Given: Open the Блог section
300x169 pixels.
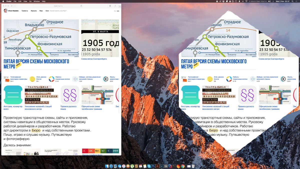Looking at the screenshot, I should pos(47,11).
